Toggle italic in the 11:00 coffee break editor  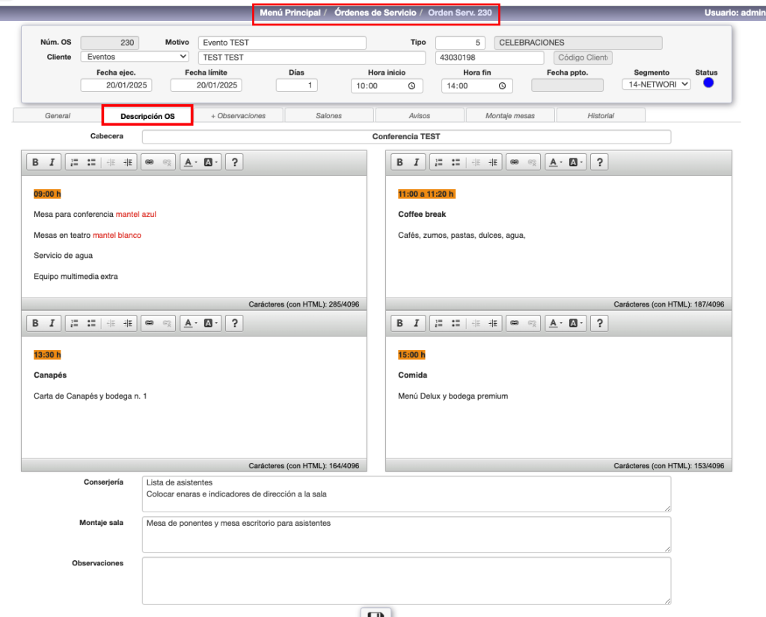point(416,162)
